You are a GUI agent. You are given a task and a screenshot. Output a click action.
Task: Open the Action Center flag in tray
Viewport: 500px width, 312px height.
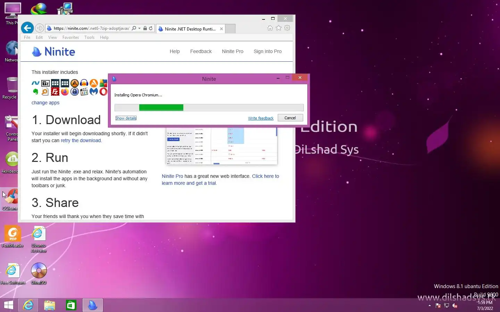(438, 305)
